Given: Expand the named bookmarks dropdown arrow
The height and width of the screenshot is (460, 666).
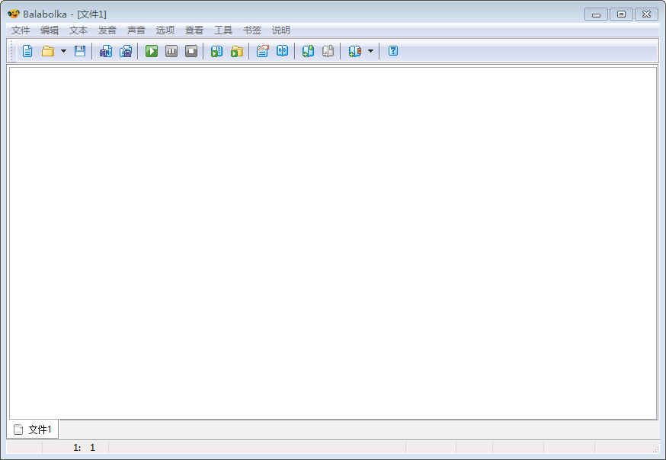Looking at the screenshot, I should (x=370, y=51).
